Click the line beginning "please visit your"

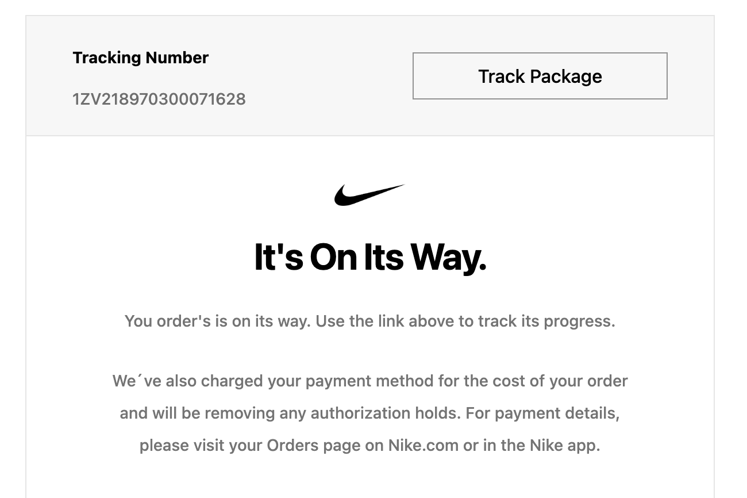[369, 446]
